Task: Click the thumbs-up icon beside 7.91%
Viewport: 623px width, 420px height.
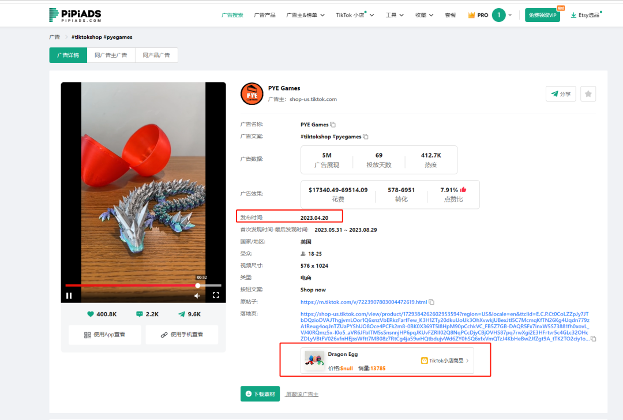Action: (463, 190)
